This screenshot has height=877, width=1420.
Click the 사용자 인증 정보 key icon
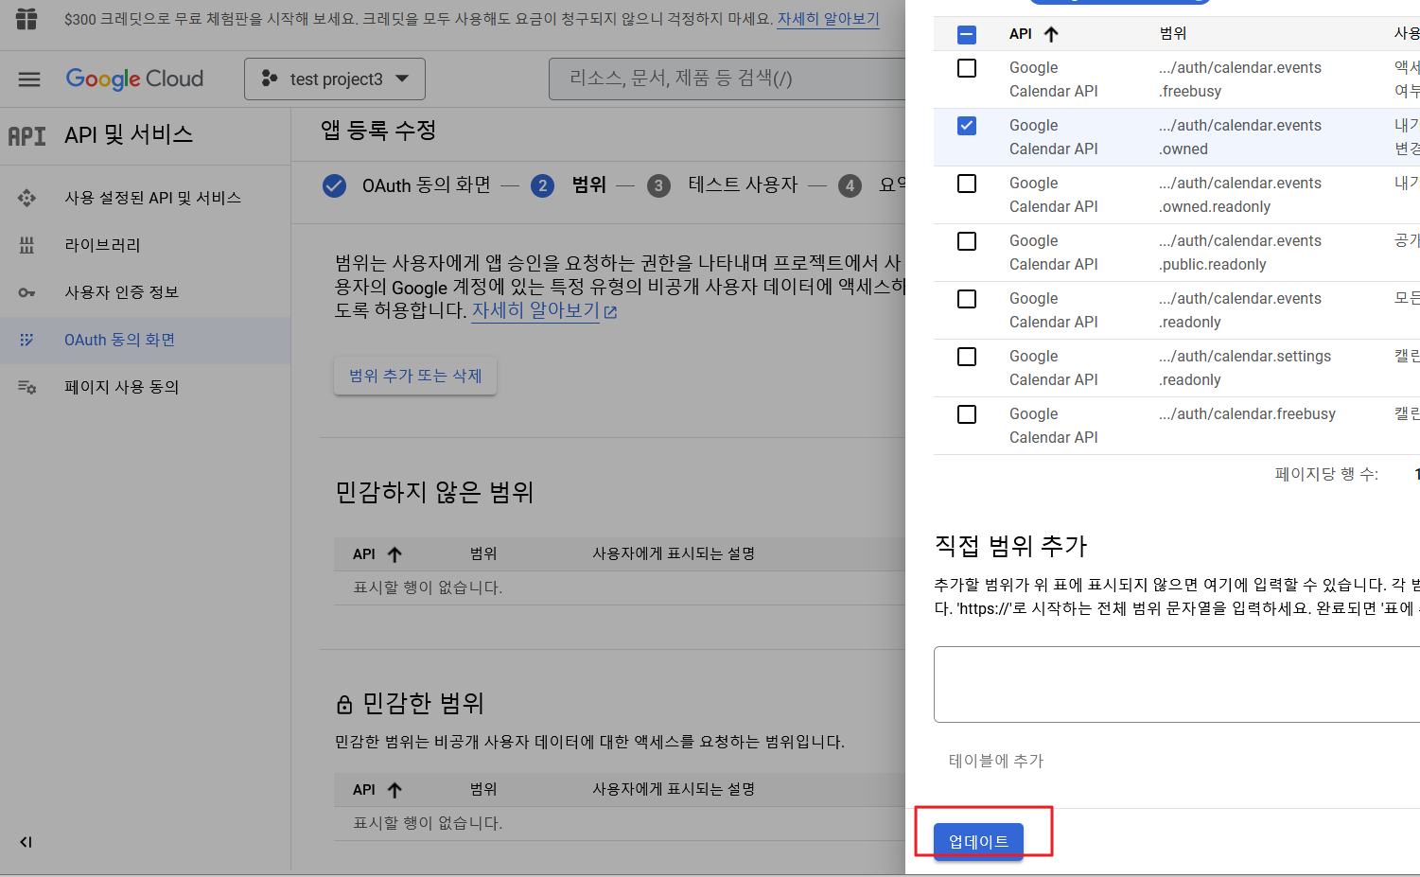tap(26, 292)
